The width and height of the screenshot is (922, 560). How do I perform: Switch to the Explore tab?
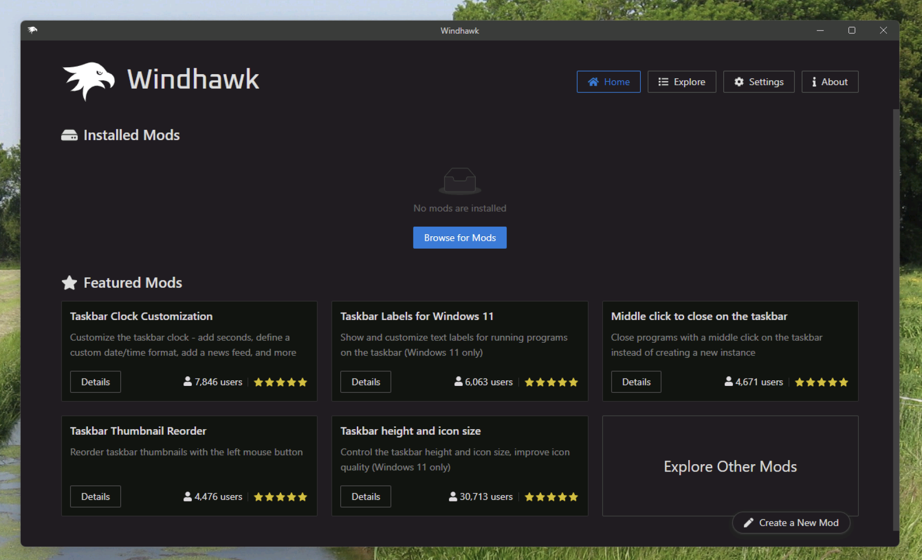coord(681,82)
